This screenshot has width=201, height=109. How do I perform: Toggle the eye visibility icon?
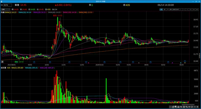189,107
